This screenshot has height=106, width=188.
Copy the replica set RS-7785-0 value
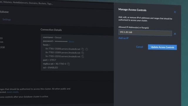(x=68, y=64)
